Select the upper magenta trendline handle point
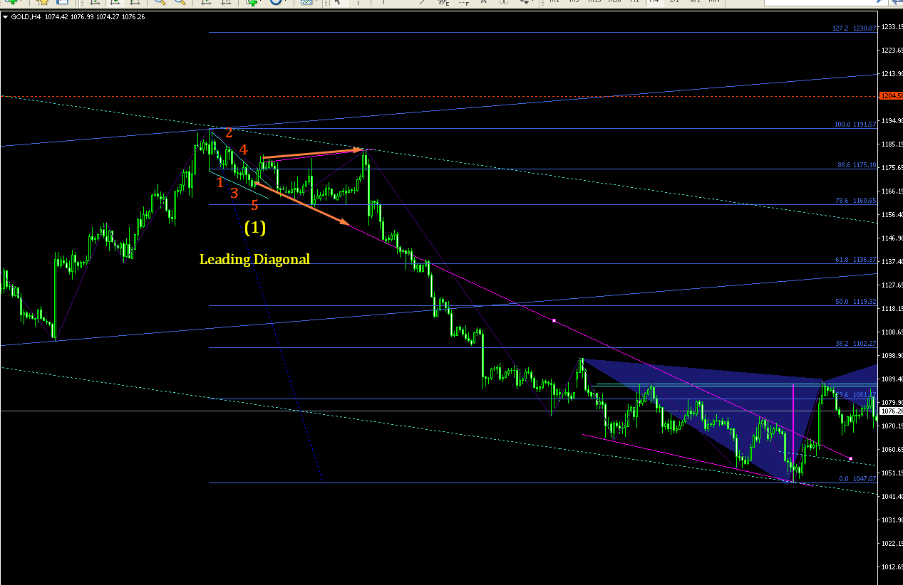Screen dimensions: 903x585 [x=554, y=321]
